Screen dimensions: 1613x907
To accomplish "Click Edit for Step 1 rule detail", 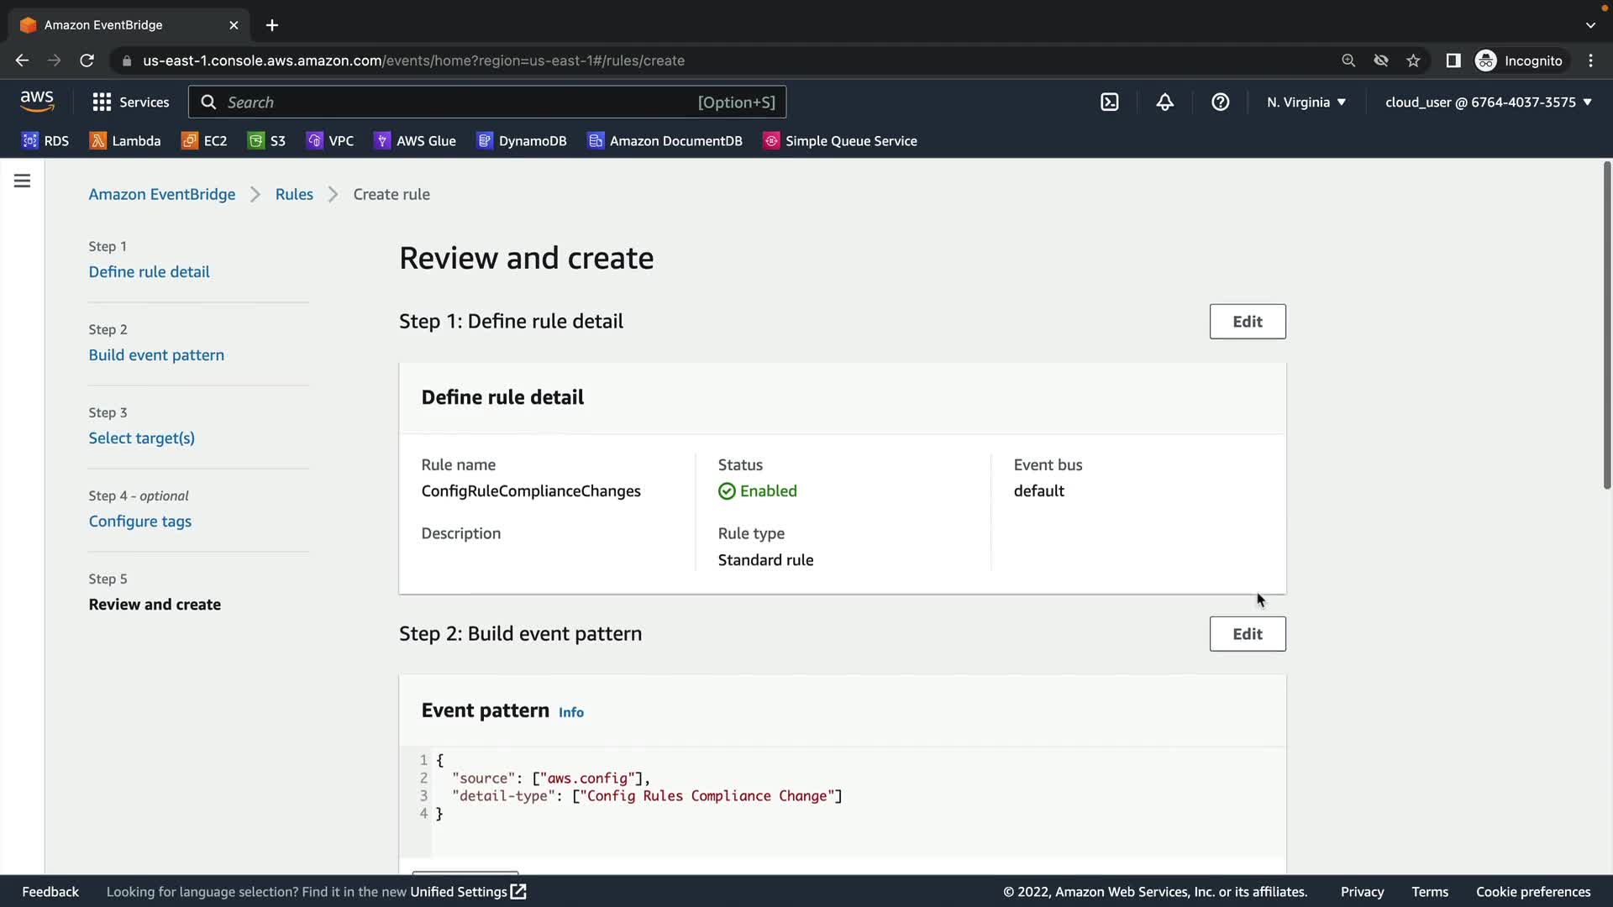I will (1247, 322).
